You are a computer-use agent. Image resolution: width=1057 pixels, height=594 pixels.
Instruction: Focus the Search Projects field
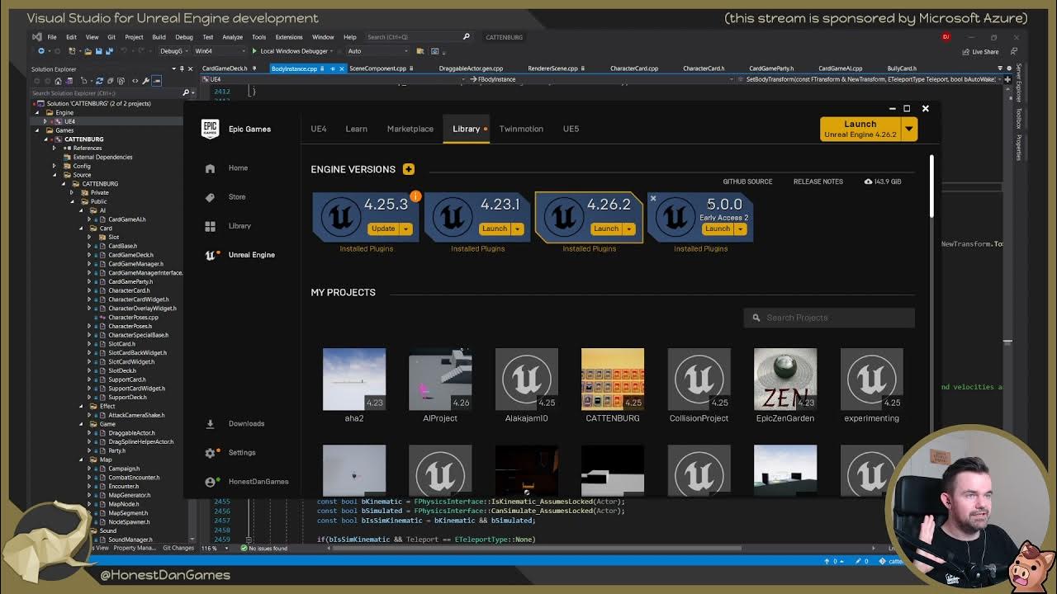tap(829, 318)
